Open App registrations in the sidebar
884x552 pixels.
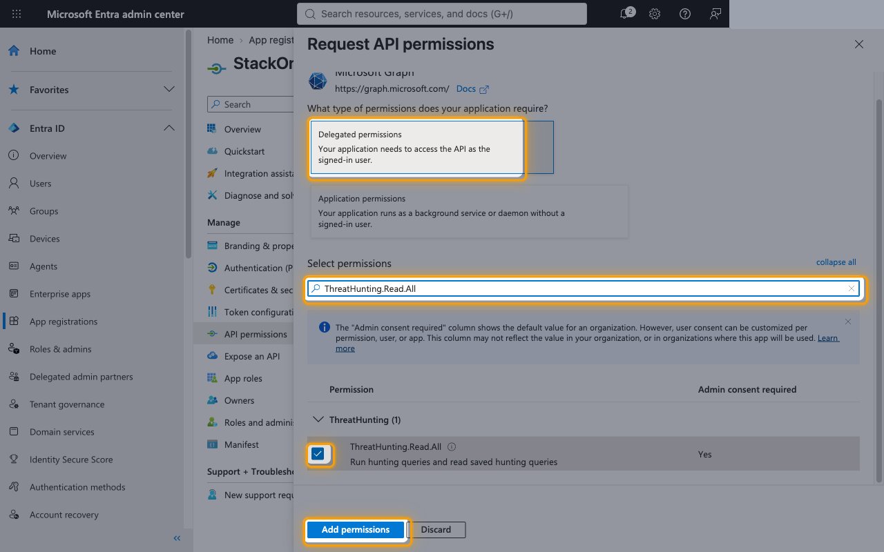pyautogui.click(x=63, y=322)
